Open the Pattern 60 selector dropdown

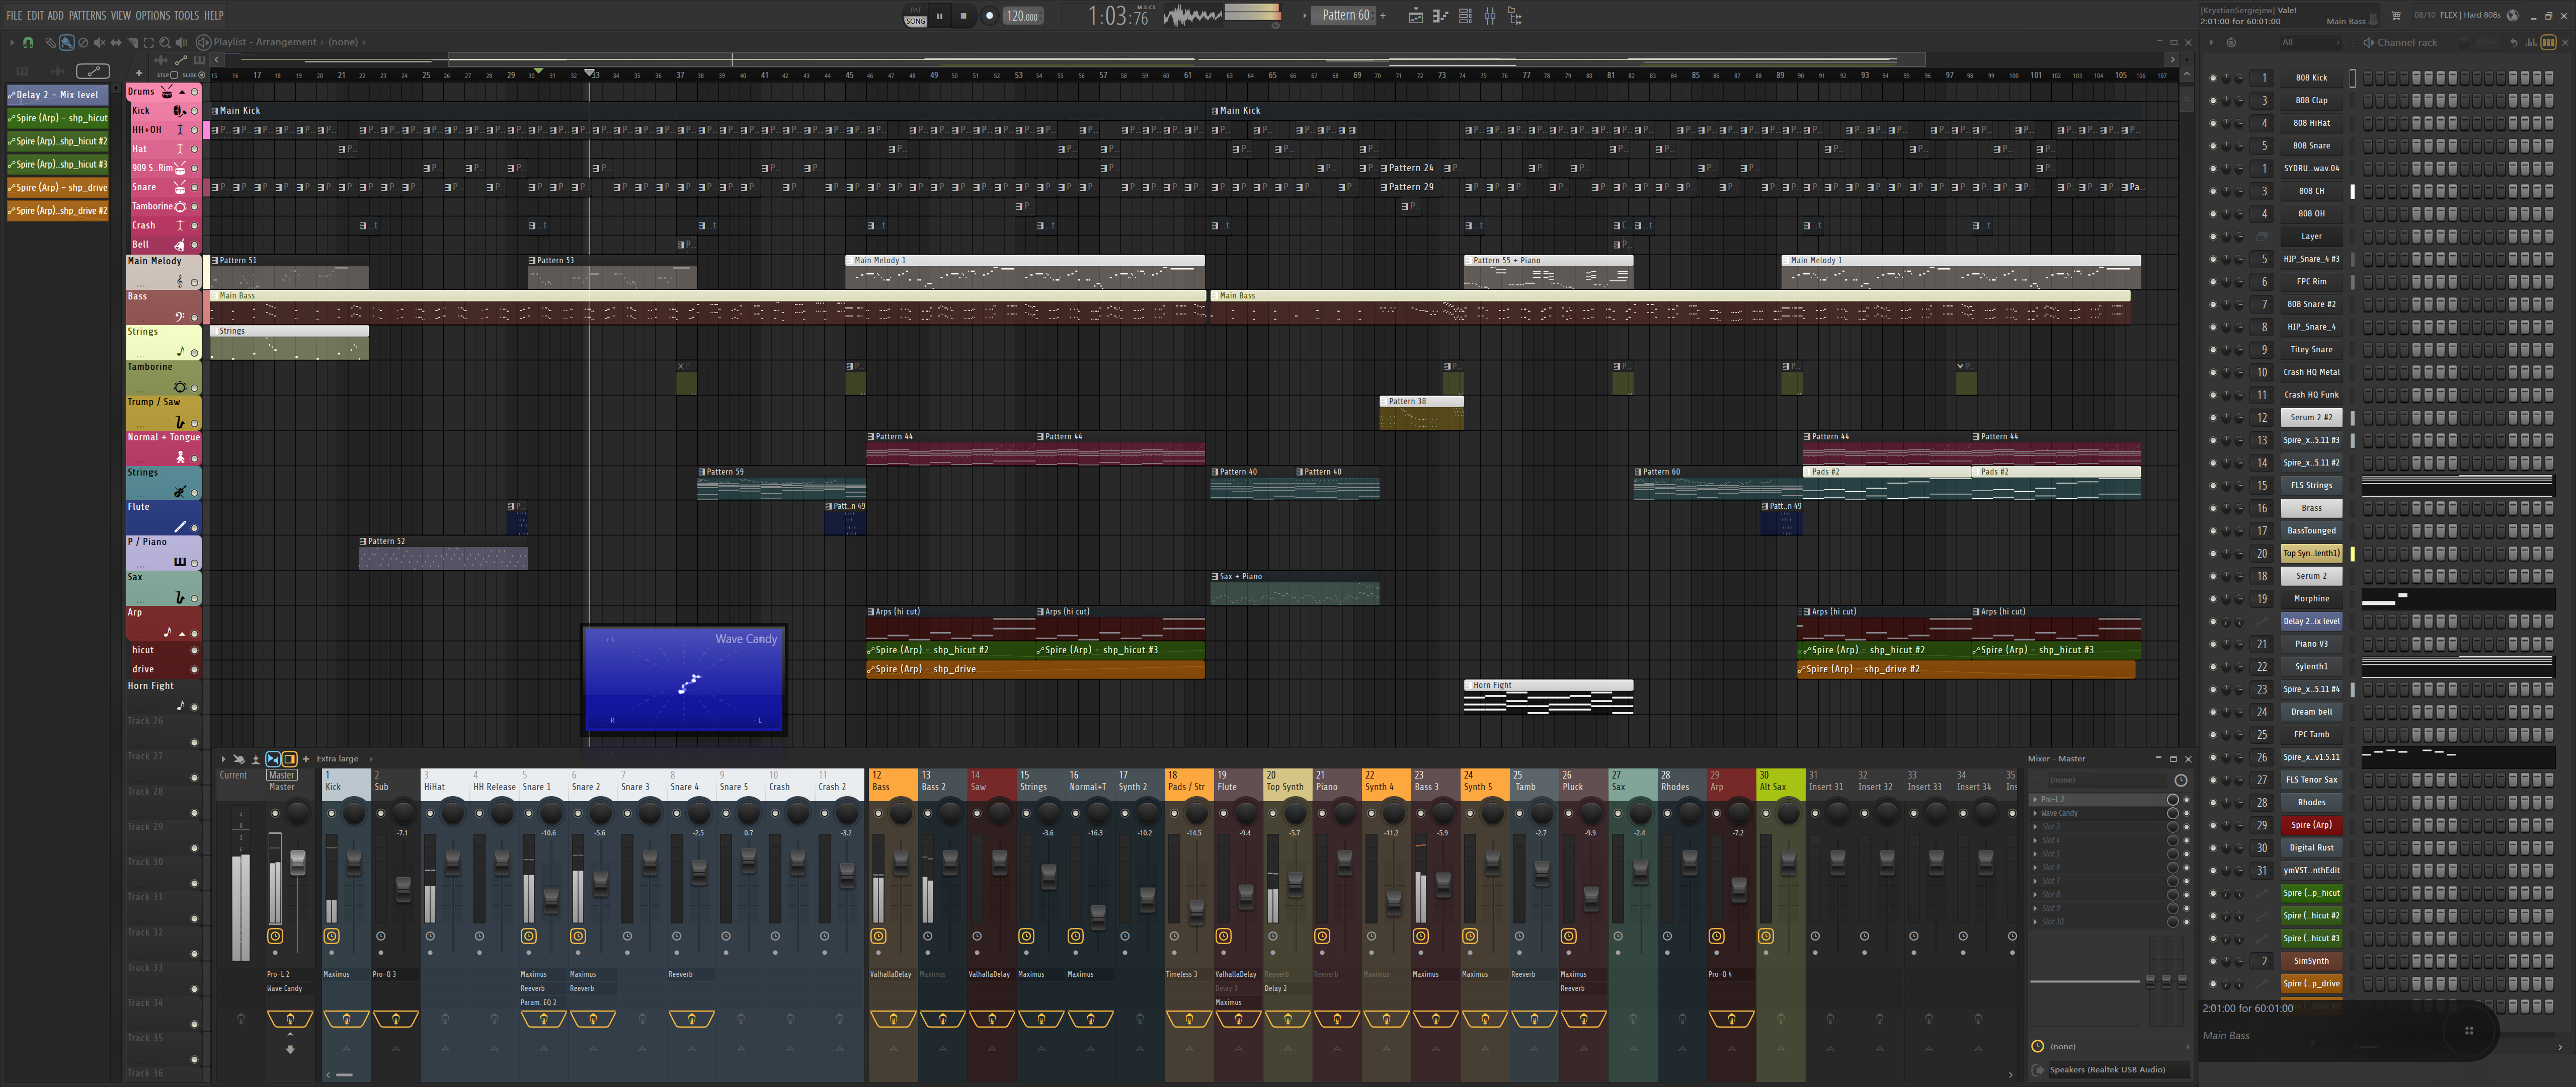pyautogui.click(x=1346, y=16)
